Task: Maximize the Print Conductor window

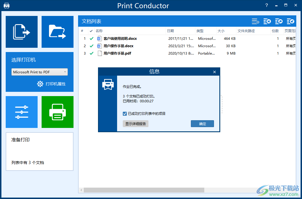Action: pyautogui.click(x=286, y=5)
